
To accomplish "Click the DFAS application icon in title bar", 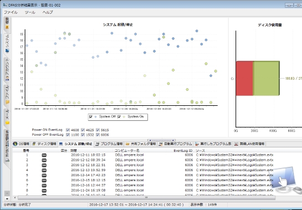I will coord(5,4).
